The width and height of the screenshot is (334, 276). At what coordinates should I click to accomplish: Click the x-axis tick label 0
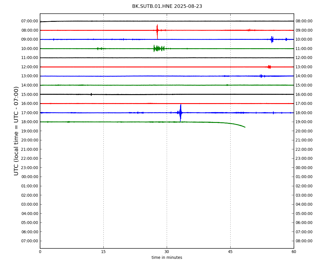click(x=40, y=252)
